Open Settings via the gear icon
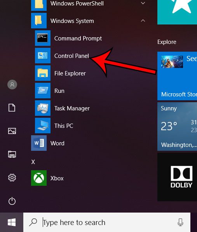Screen dimensions: 197x232 (12, 178)
